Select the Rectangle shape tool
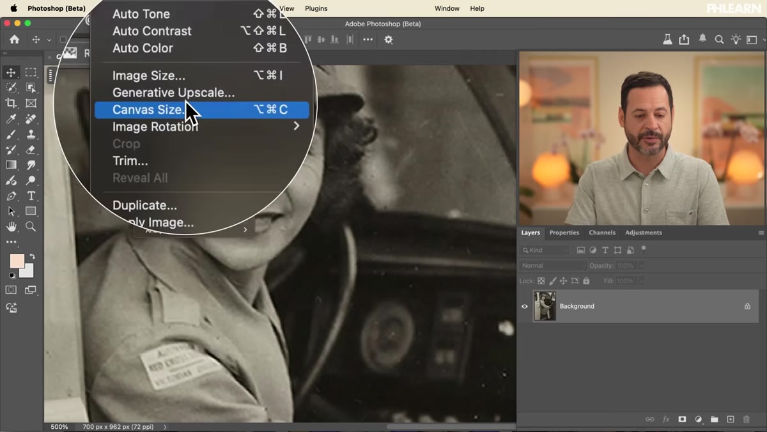767x432 pixels. 31,212
